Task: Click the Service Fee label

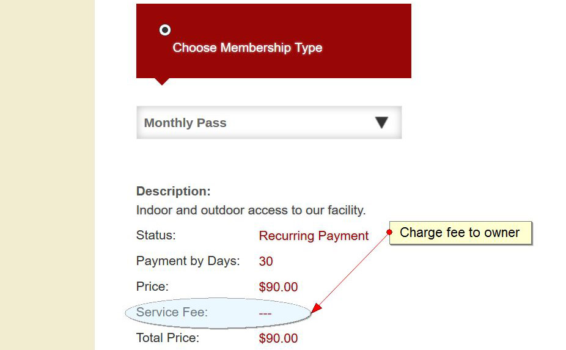Action: click(x=172, y=312)
